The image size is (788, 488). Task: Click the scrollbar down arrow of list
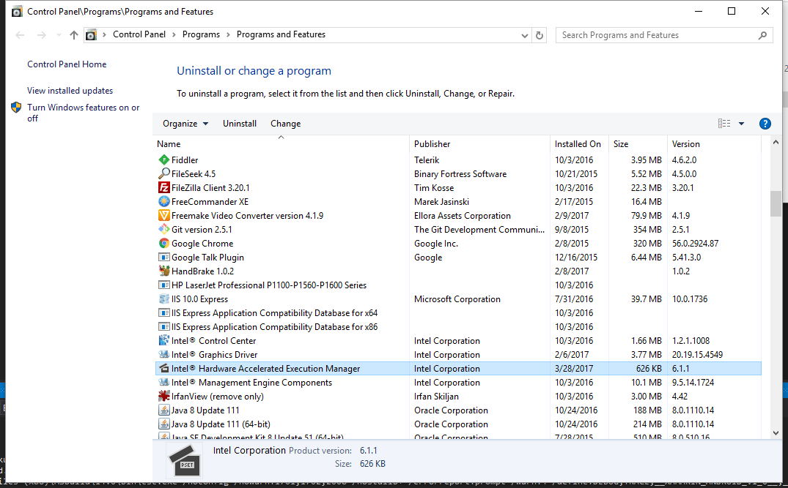coord(776,433)
